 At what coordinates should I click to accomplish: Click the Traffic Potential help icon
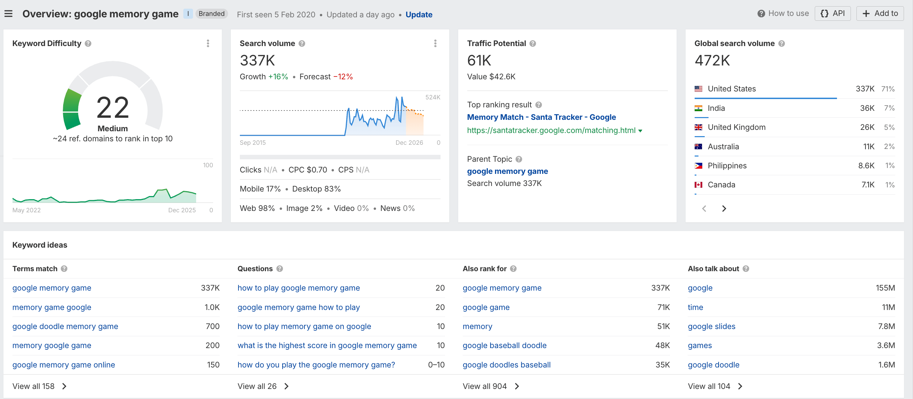click(533, 44)
